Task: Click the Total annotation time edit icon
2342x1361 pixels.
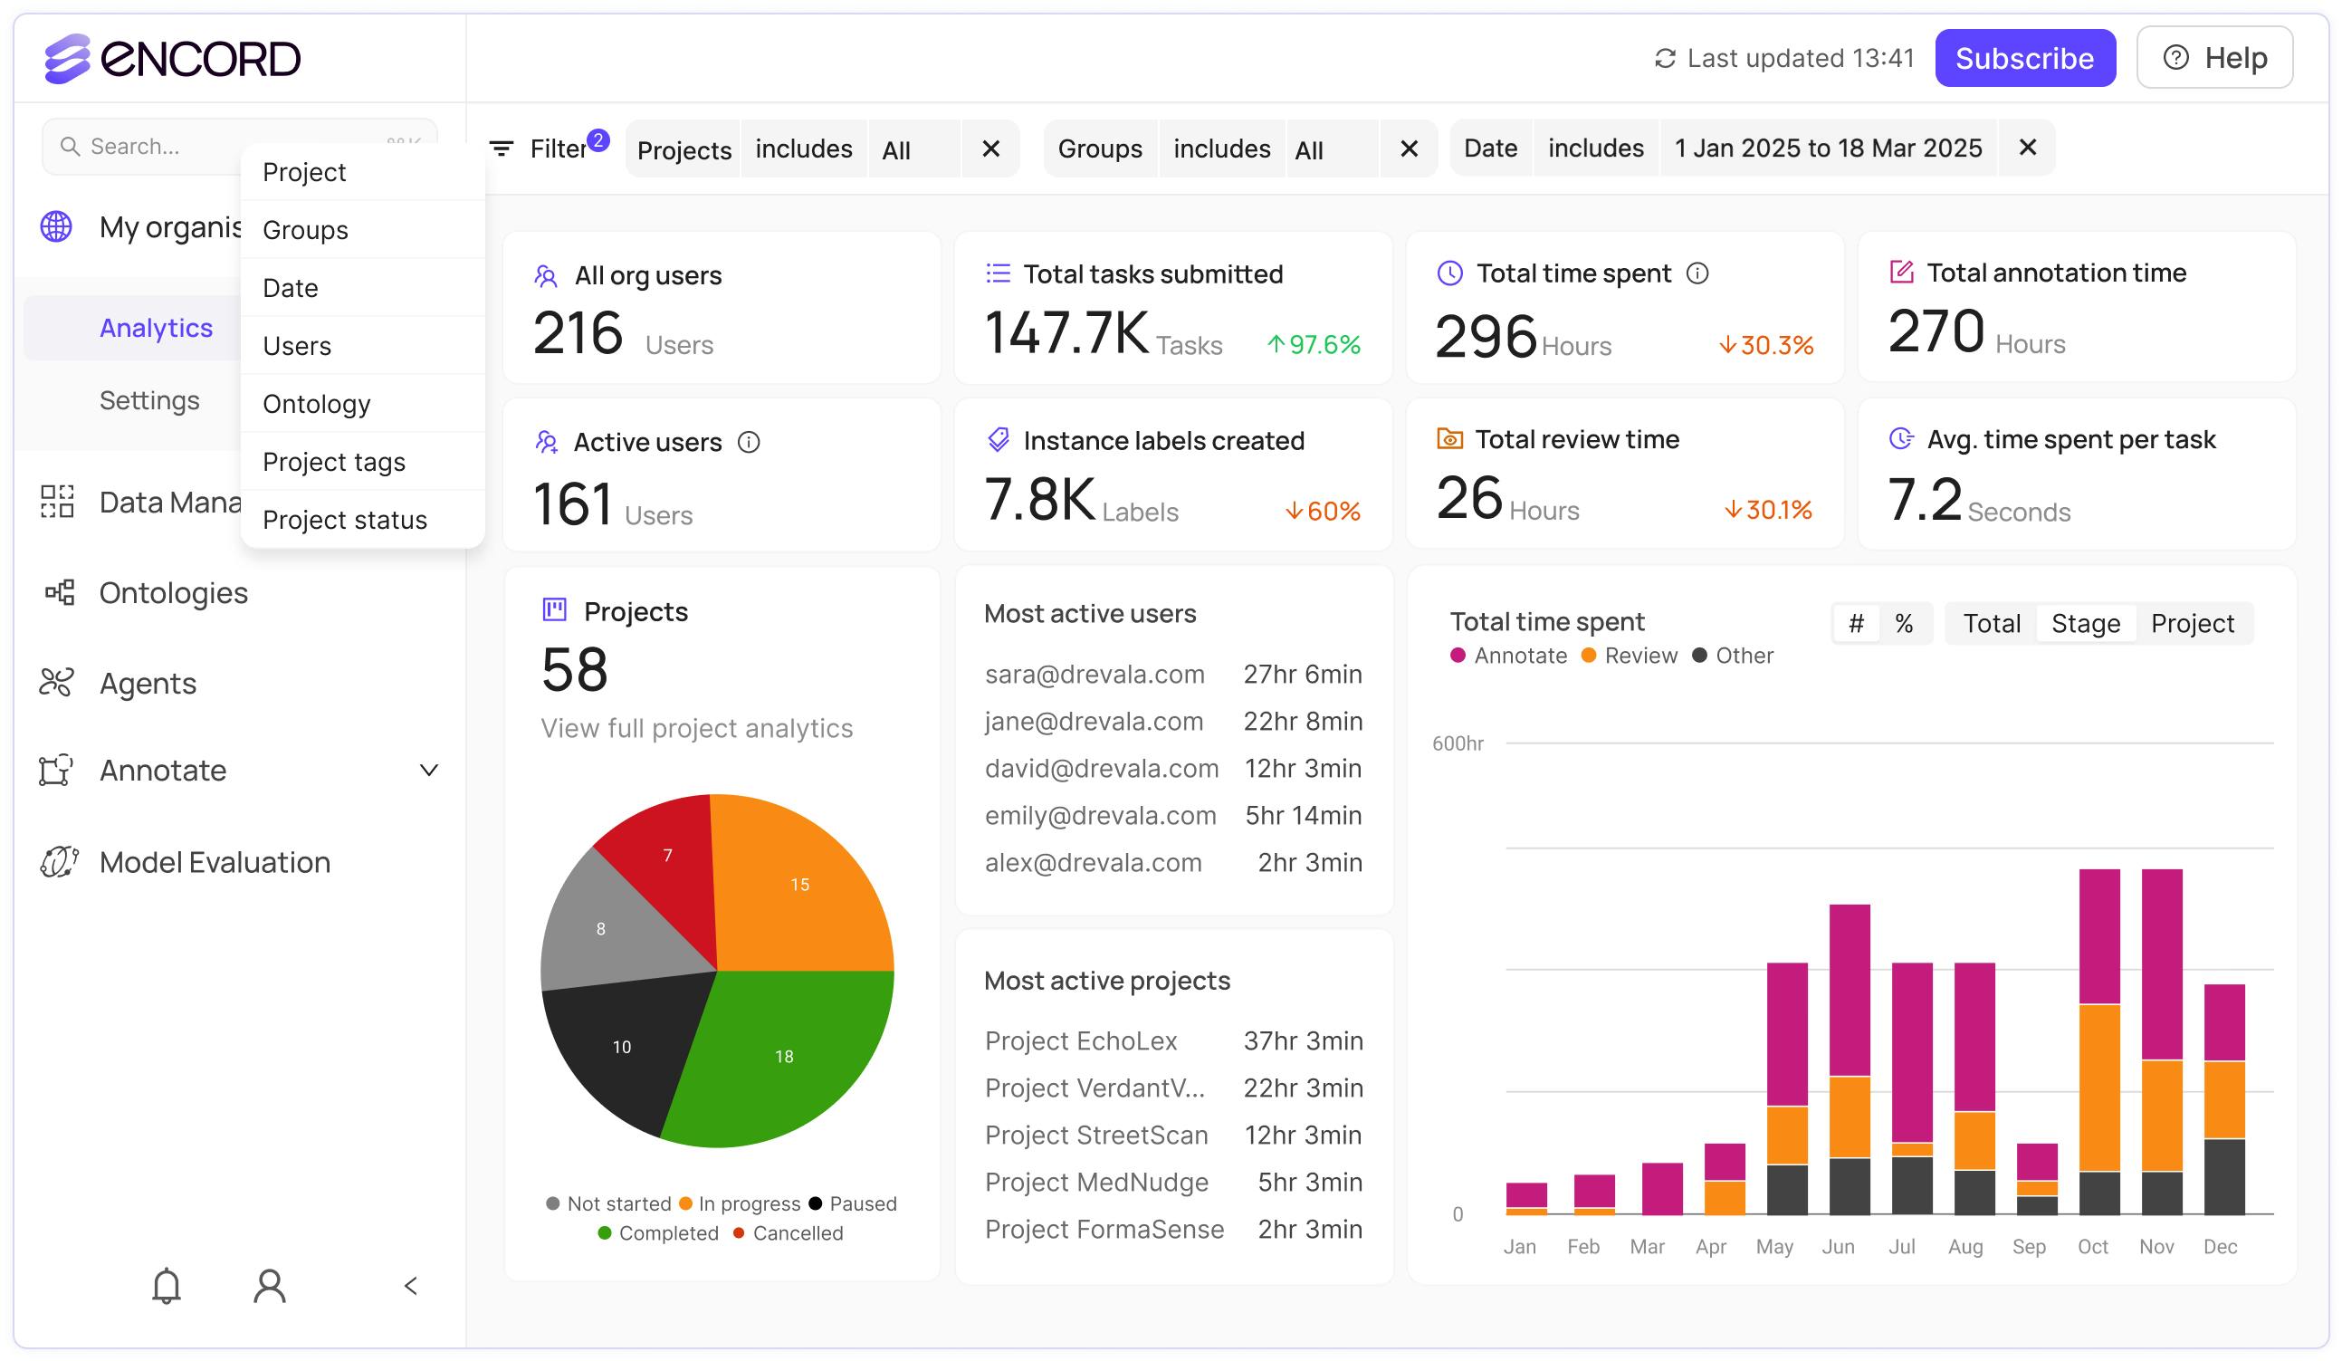Action: click(x=1901, y=273)
